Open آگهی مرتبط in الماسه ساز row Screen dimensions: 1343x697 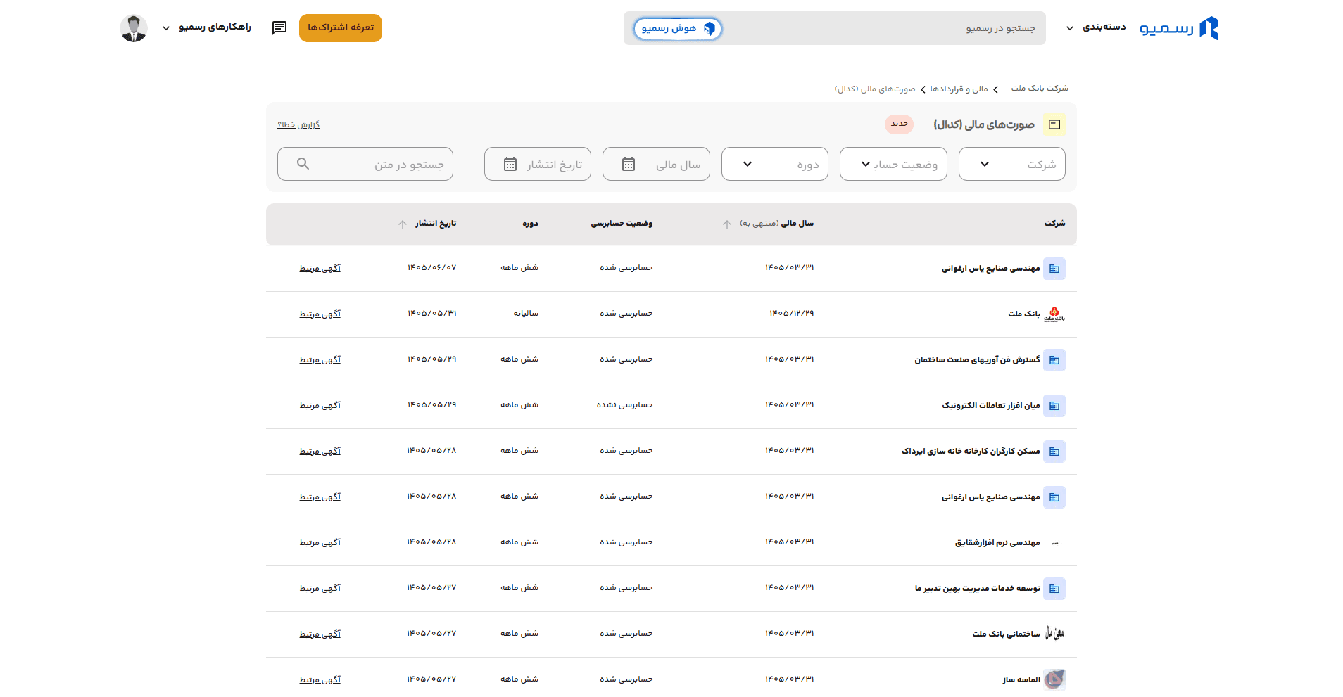pos(320,680)
